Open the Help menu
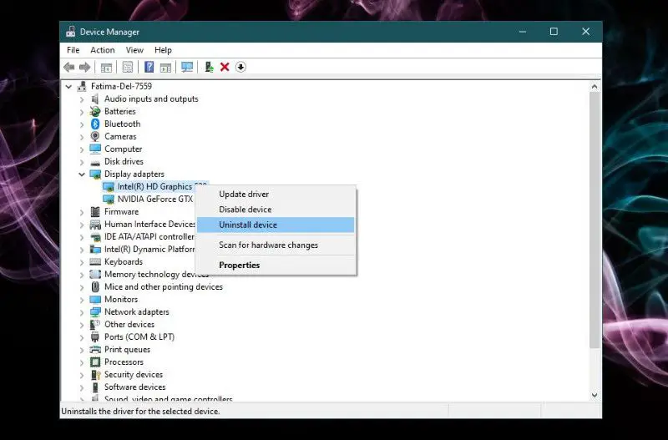Screen dimensions: 668x440 163,50
